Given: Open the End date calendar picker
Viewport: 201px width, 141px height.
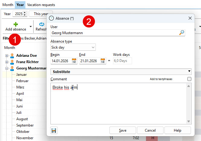Looking at the screenshot, I should (x=102, y=61).
